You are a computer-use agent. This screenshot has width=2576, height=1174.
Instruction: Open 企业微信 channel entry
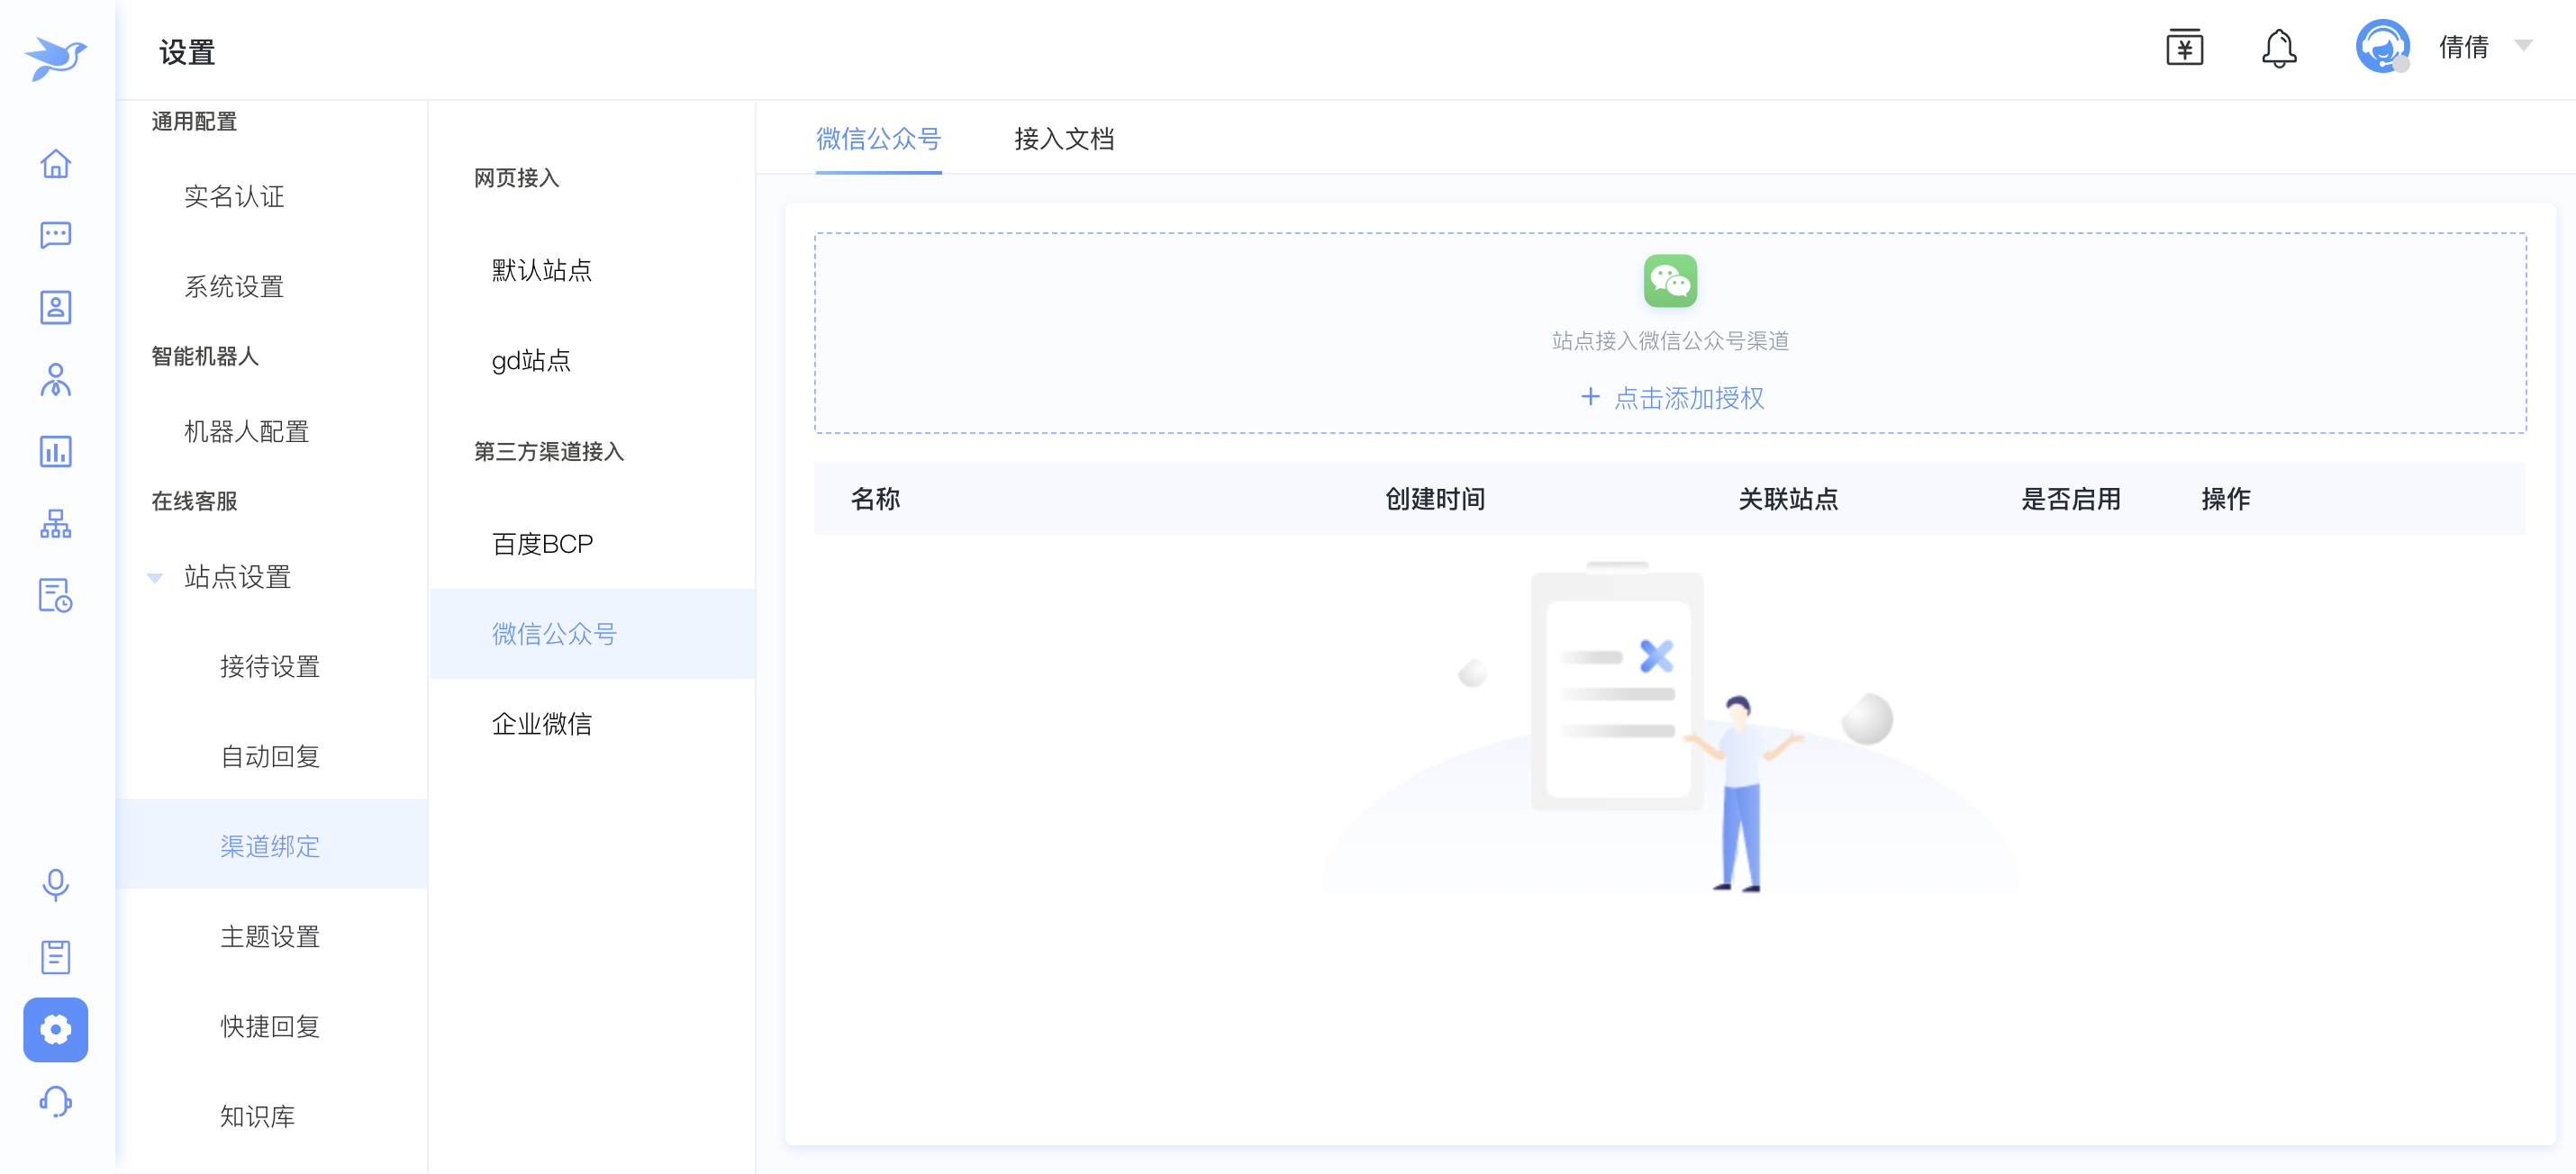tap(541, 723)
